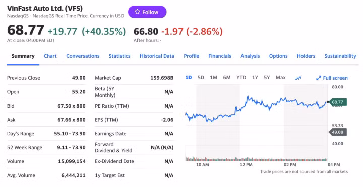
Task: Open the chart comparison line icon
Action: (298, 78)
